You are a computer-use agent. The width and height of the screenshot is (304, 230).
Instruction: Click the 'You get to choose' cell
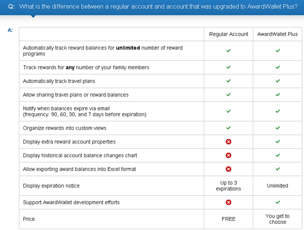(278, 219)
